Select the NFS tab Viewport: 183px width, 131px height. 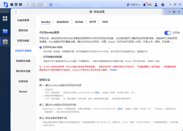105,22
